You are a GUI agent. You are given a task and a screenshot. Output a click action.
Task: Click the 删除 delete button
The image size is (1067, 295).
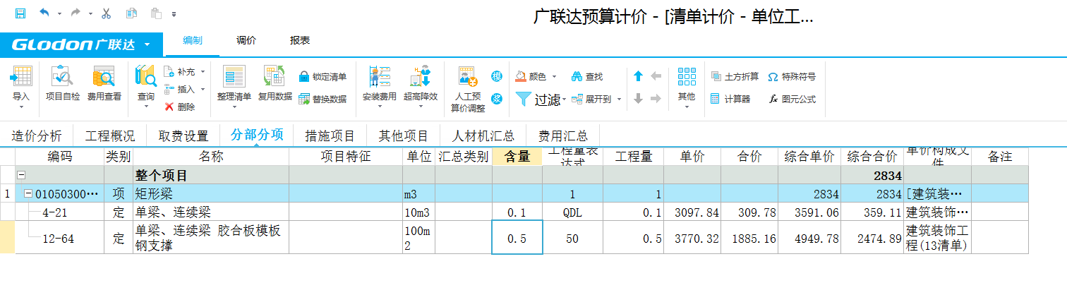tap(179, 107)
